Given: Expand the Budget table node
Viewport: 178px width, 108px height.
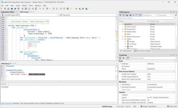Looking at the screenshot, I should 125,42.
